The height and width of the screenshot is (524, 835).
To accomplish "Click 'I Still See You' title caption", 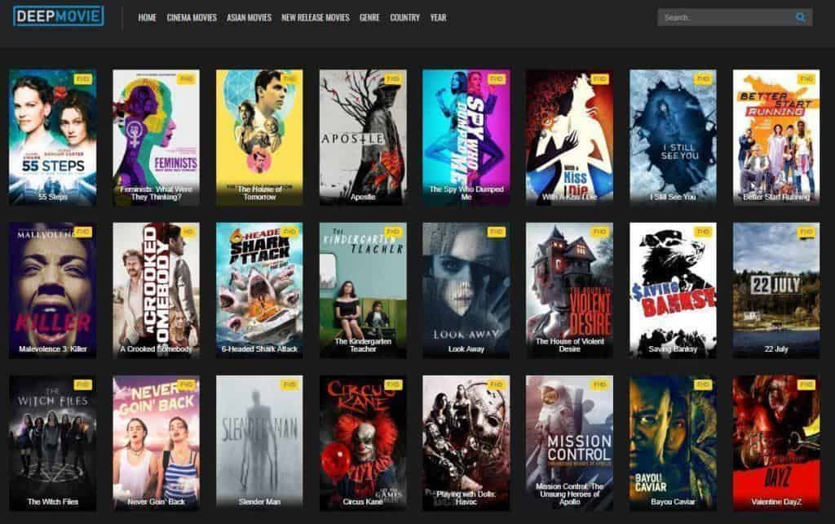I will (673, 197).
